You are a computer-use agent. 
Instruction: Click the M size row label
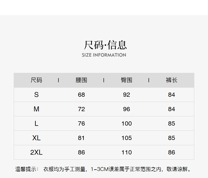36,109
